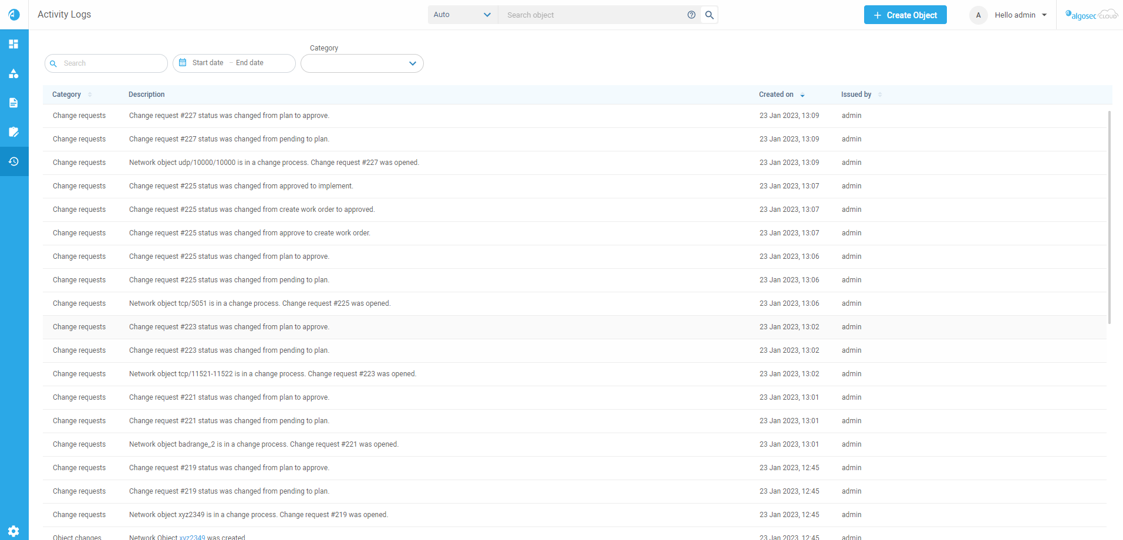The height and width of the screenshot is (540, 1123).
Task: Click the Create Object button
Action: (905, 15)
